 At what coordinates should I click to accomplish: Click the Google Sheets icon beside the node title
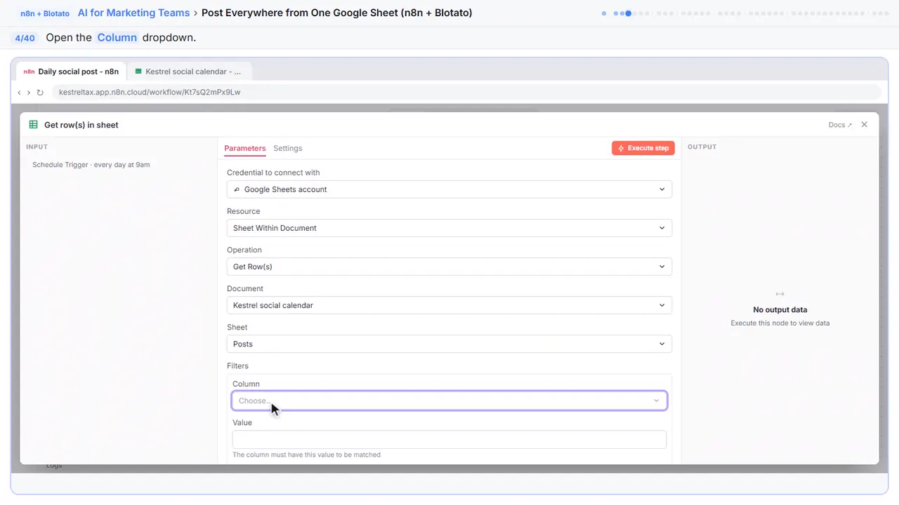click(33, 125)
